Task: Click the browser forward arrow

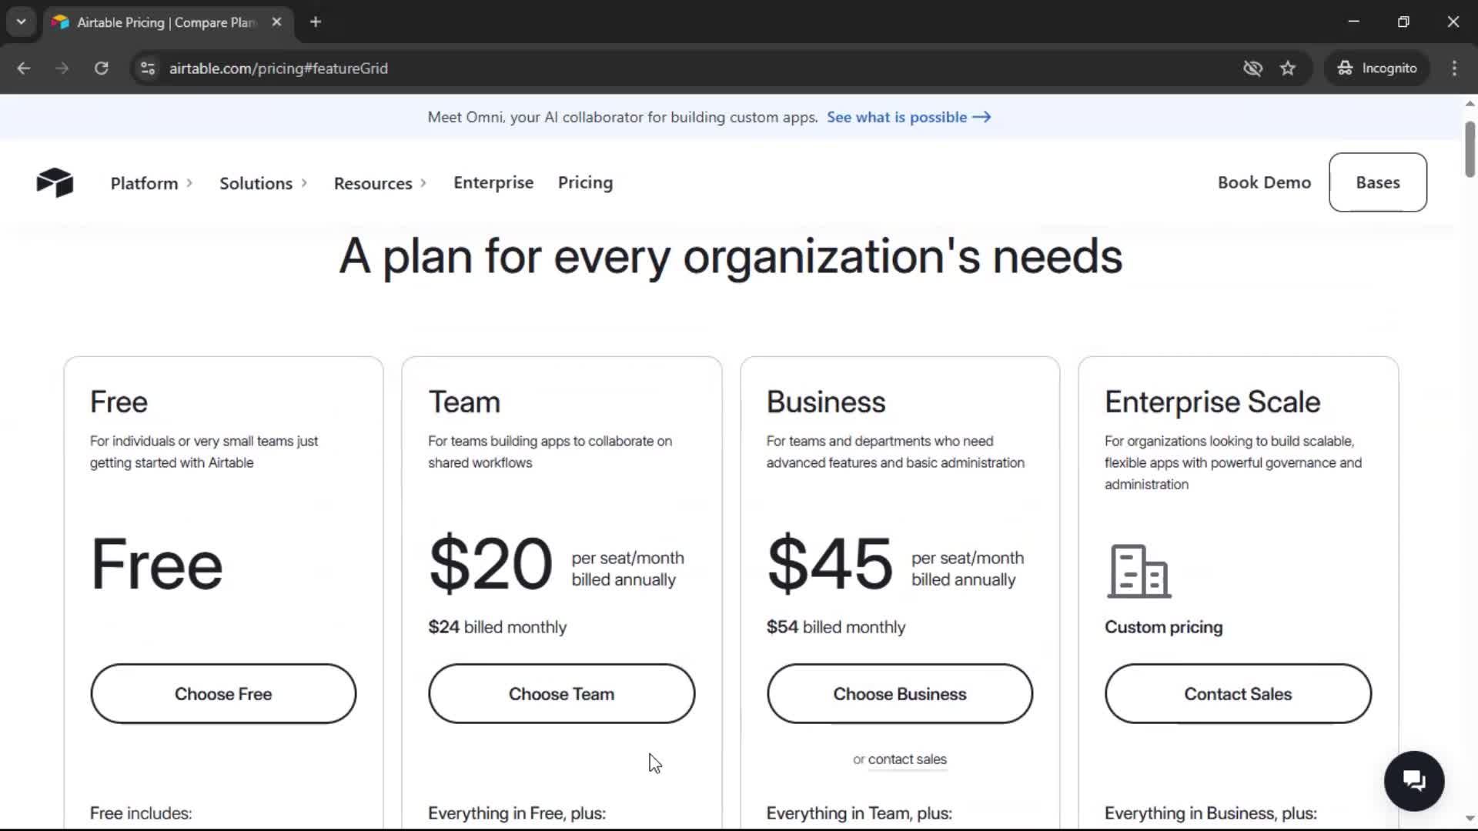Action: coord(62,68)
